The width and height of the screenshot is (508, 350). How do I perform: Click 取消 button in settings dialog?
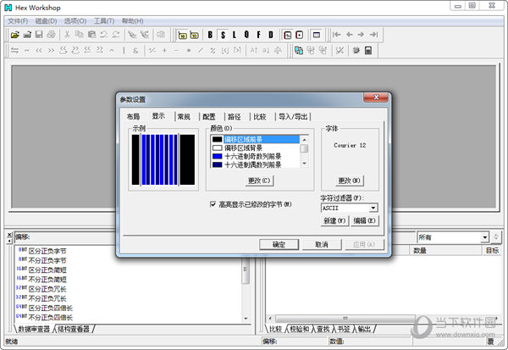pyautogui.click(x=322, y=245)
